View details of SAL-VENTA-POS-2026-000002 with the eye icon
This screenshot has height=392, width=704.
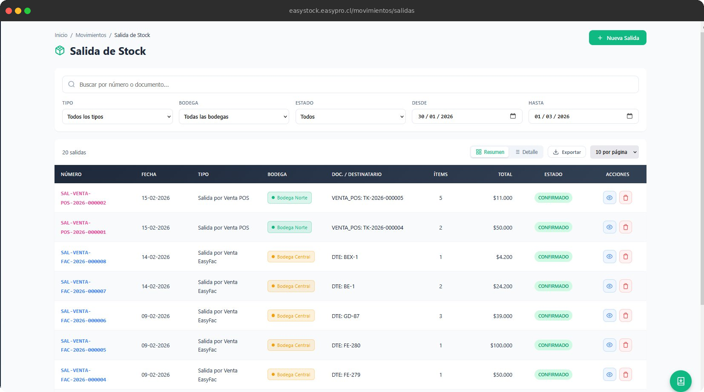pos(609,197)
